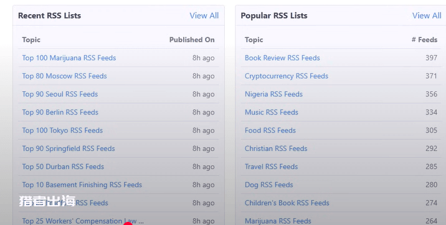
Task: Open Dog RSS Feeds
Action: [x=269, y=185]
